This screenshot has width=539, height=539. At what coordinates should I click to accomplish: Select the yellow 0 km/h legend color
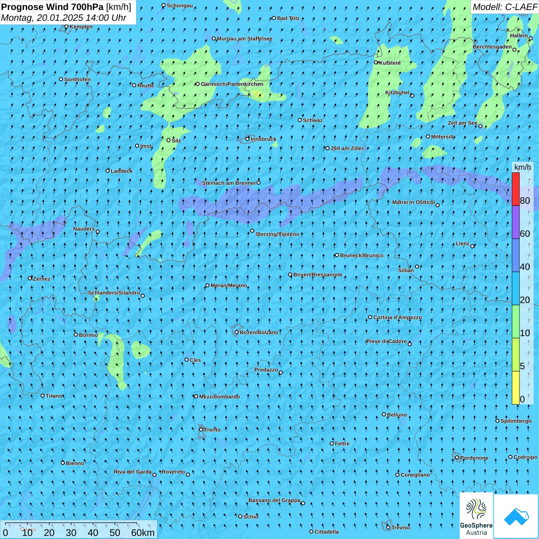(516, 388)
